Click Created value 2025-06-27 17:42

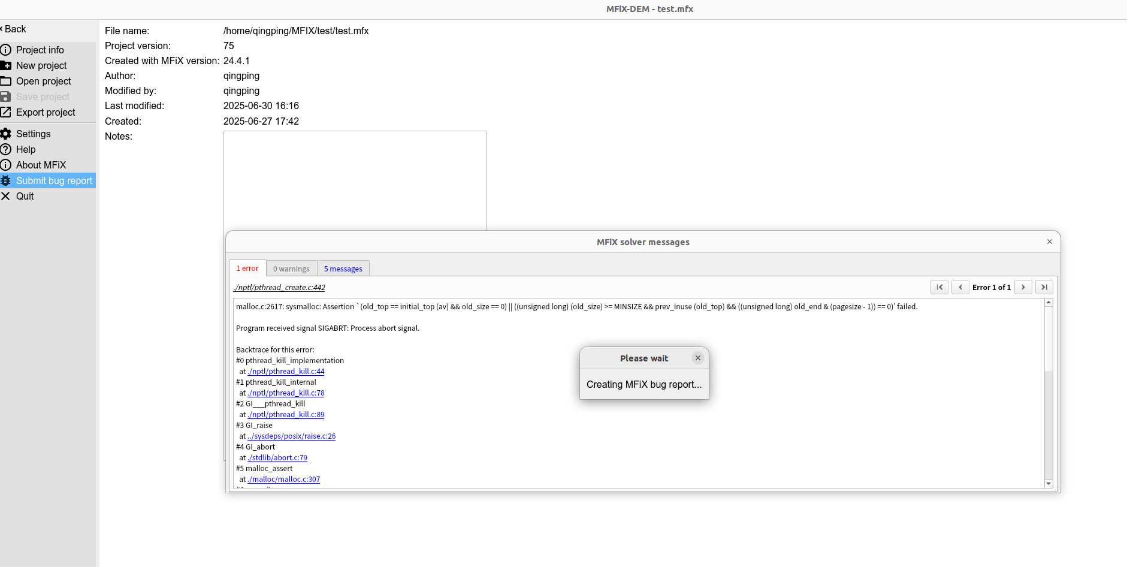coord(261,121)
